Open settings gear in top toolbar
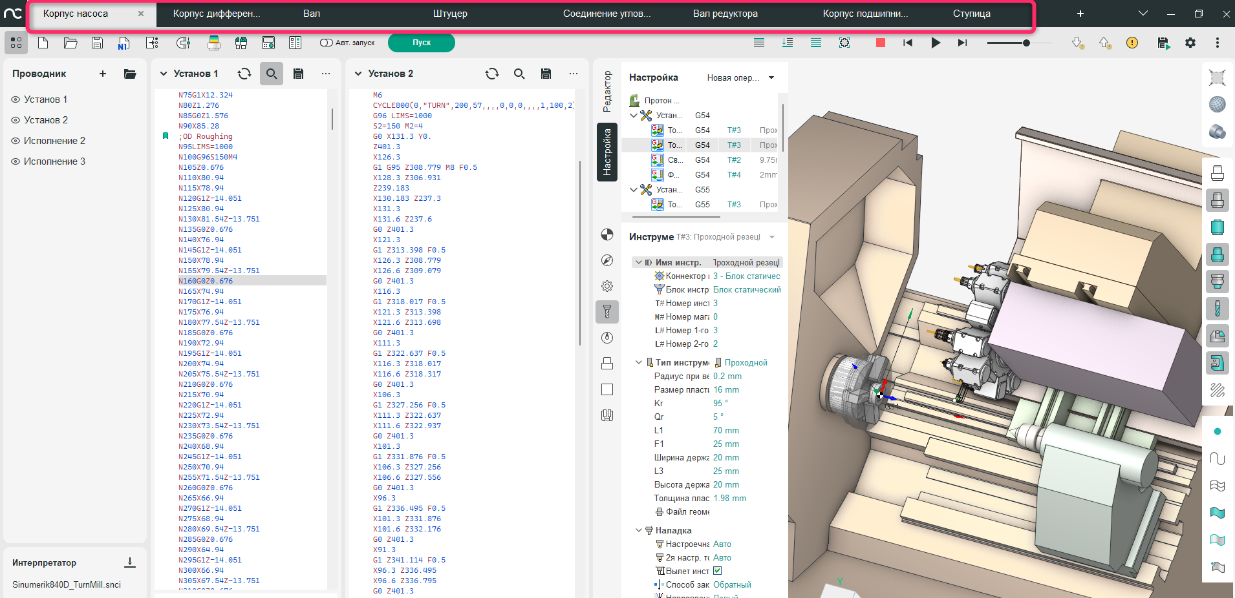 (x=1190, y=43)
